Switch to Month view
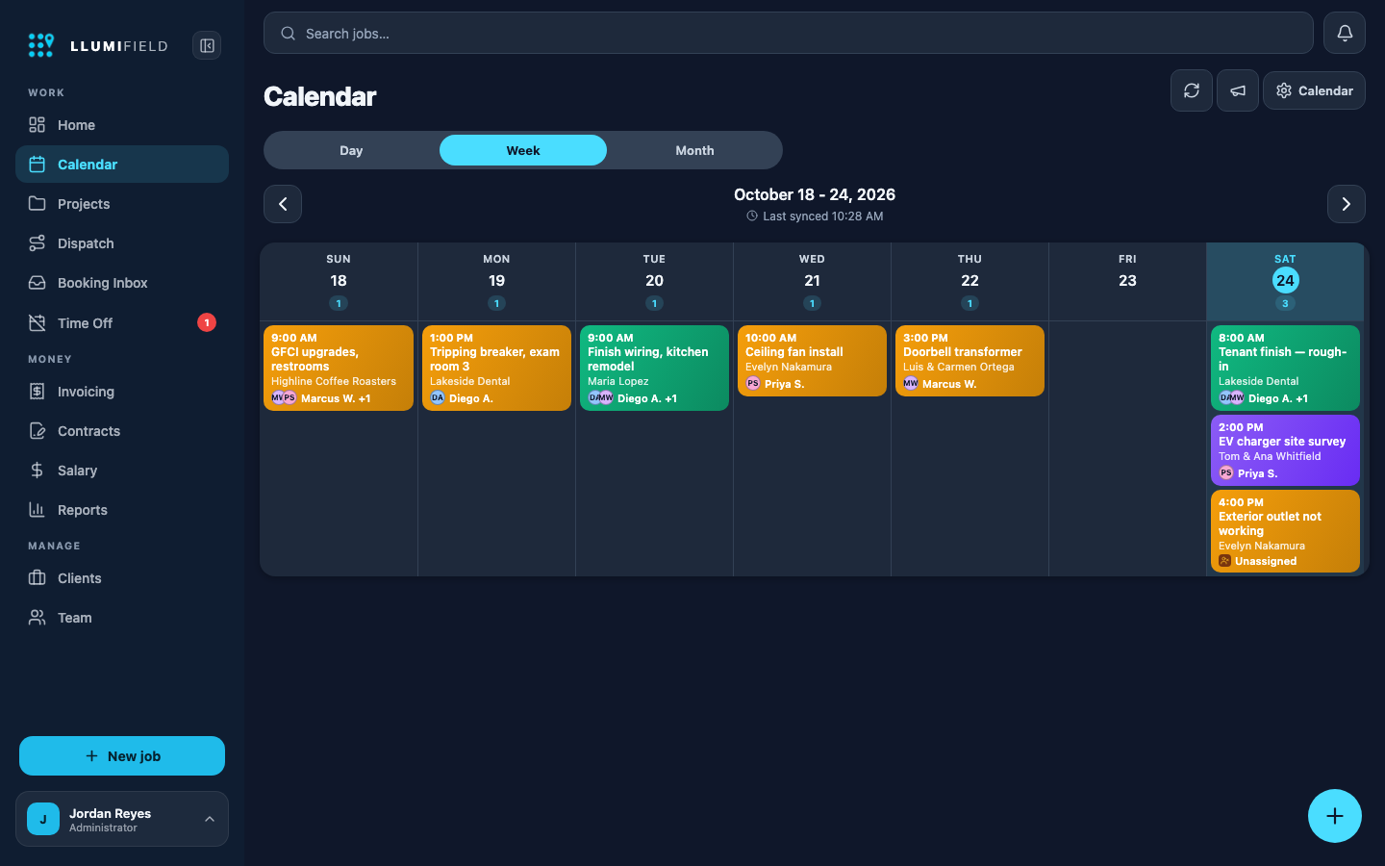The width and height of the screenshot is (1385, 866). (x=694, y=150)
